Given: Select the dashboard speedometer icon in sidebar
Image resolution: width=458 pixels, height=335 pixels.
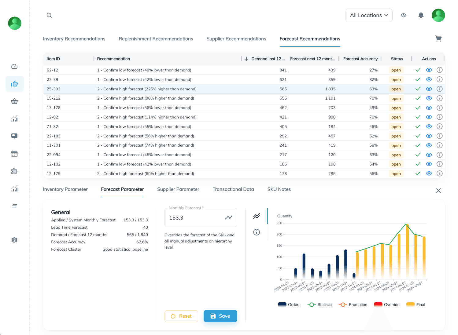Looking at the screenshot, I should coord(14,66).
